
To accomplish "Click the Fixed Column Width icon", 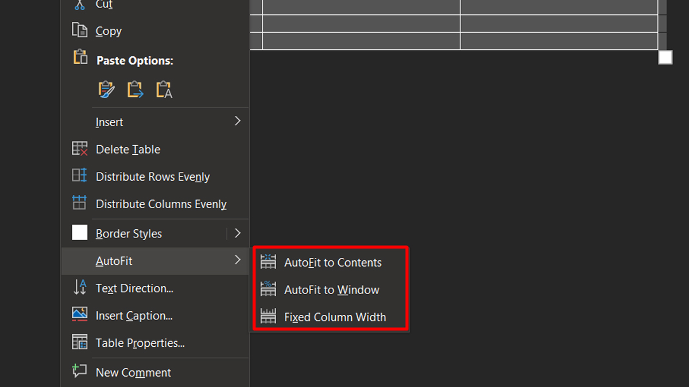I will tap(268, 316).
